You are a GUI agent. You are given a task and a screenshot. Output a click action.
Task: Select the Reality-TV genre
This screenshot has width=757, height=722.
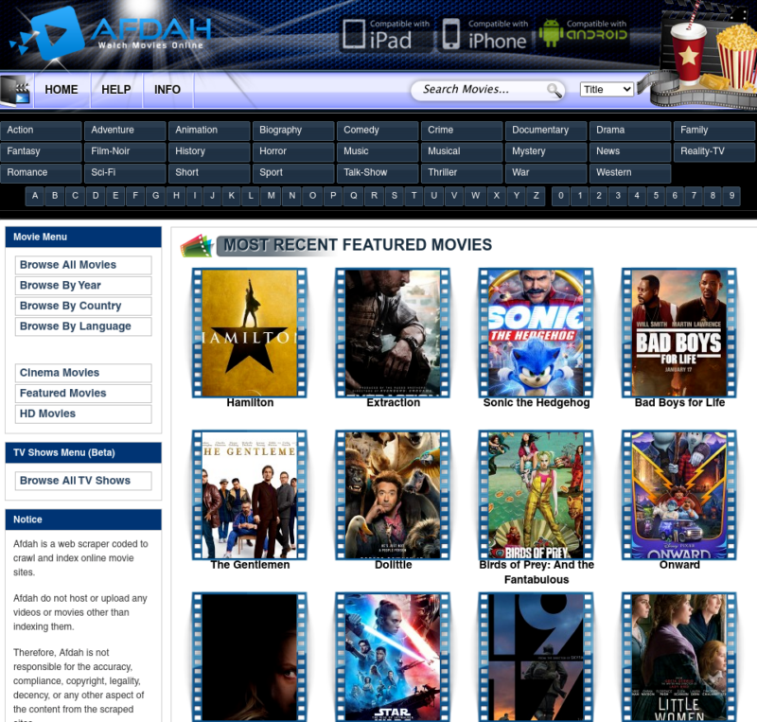click(x=714, y=151)
